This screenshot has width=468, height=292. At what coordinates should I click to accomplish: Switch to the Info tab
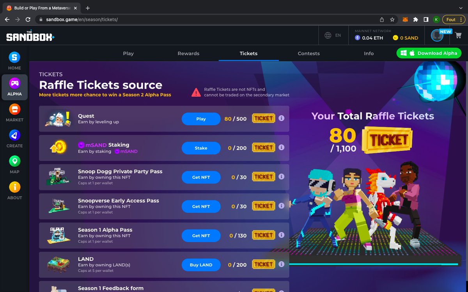point(369,53)
